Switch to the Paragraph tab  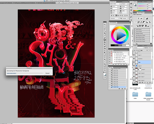[119, 2]
